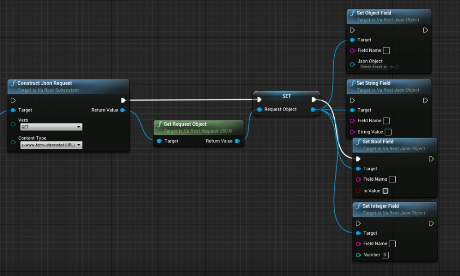Viewport: 460px width, 276px height.
Task: Click the Set Bool Field input exec pin
Action: coord(358,159)
